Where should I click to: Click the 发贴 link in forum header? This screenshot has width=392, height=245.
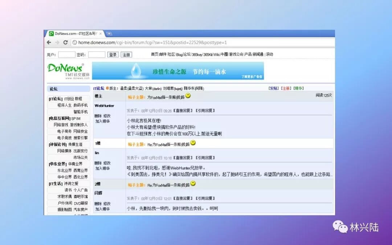point(274,88)
